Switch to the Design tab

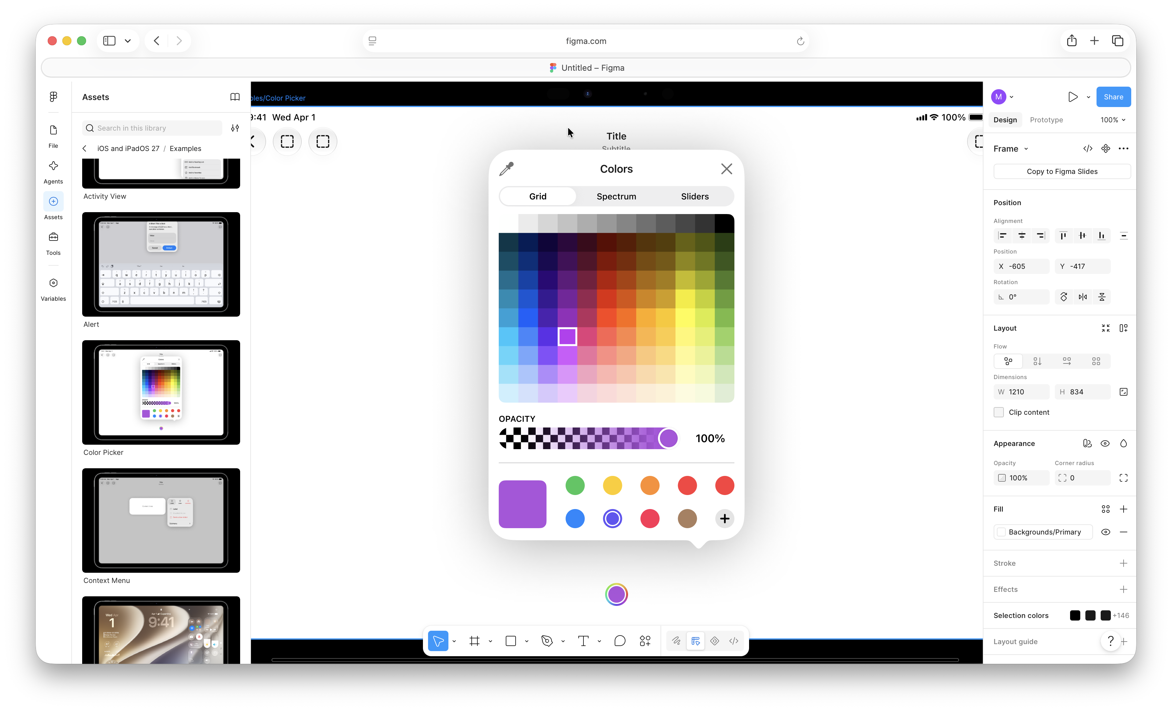point(1005,120)
